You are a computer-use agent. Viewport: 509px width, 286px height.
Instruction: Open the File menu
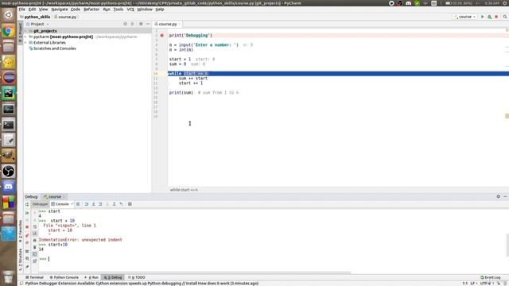[x=22, y=10]
